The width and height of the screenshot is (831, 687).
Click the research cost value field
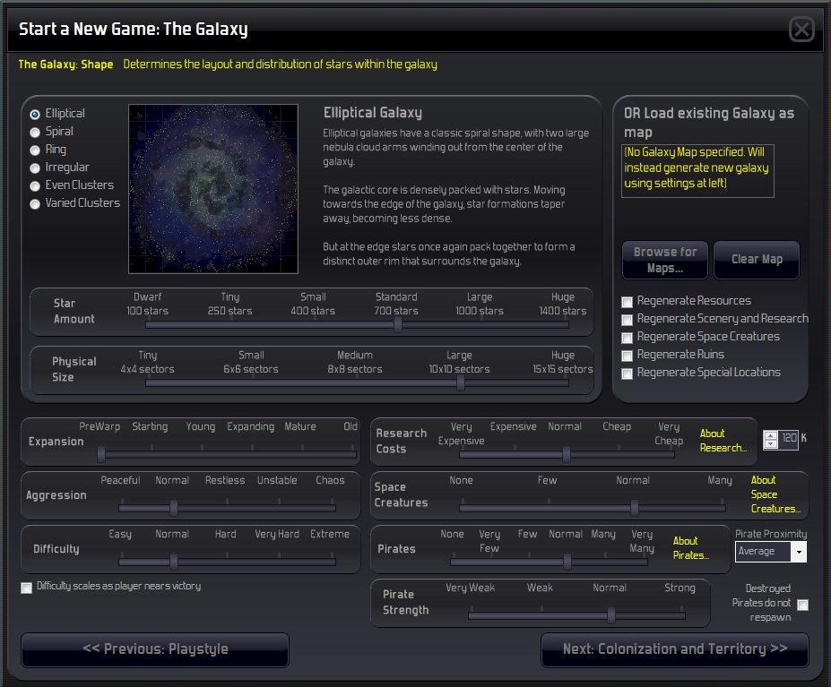click(x=789, y=439)
